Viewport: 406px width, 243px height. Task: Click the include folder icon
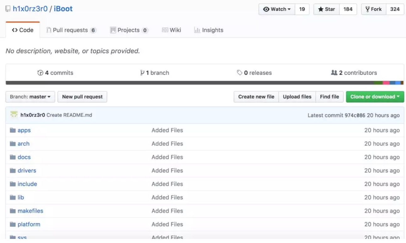tap(13, 184)
